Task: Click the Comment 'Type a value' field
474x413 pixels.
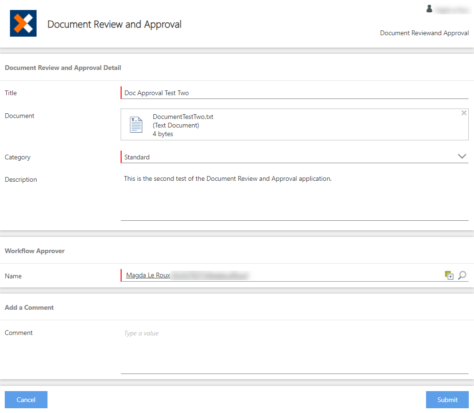Action: 294,333
